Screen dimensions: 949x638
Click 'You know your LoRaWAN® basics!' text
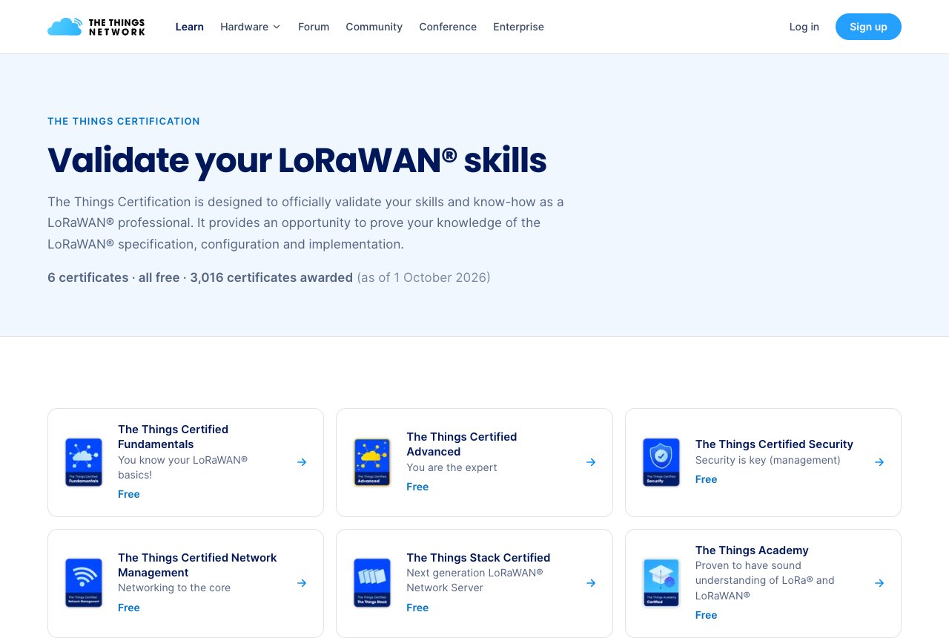(182, 467)
